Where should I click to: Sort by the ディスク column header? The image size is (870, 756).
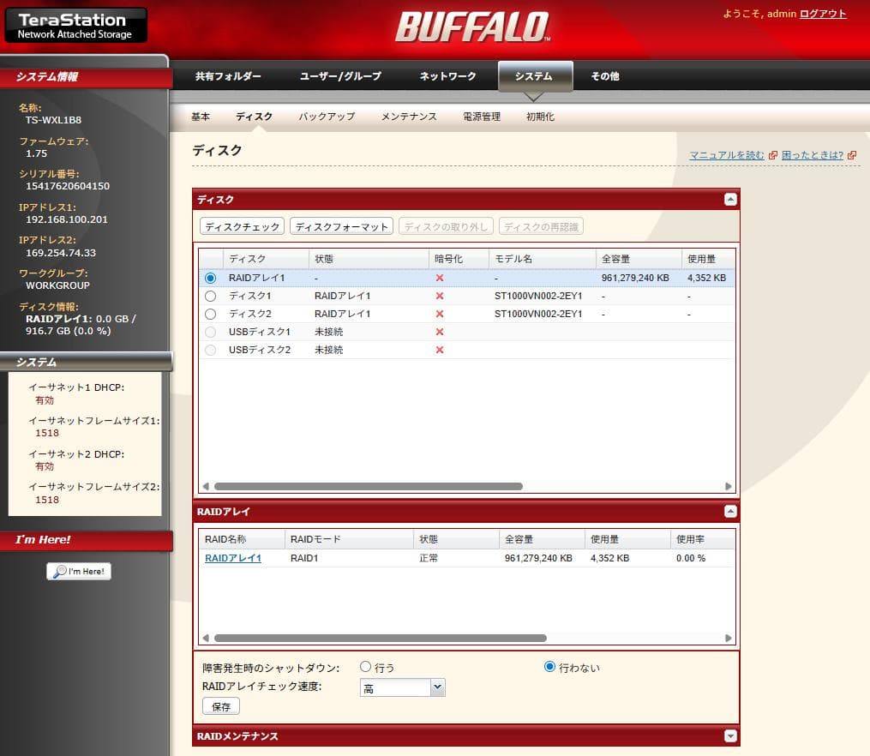tap(266, 259)
